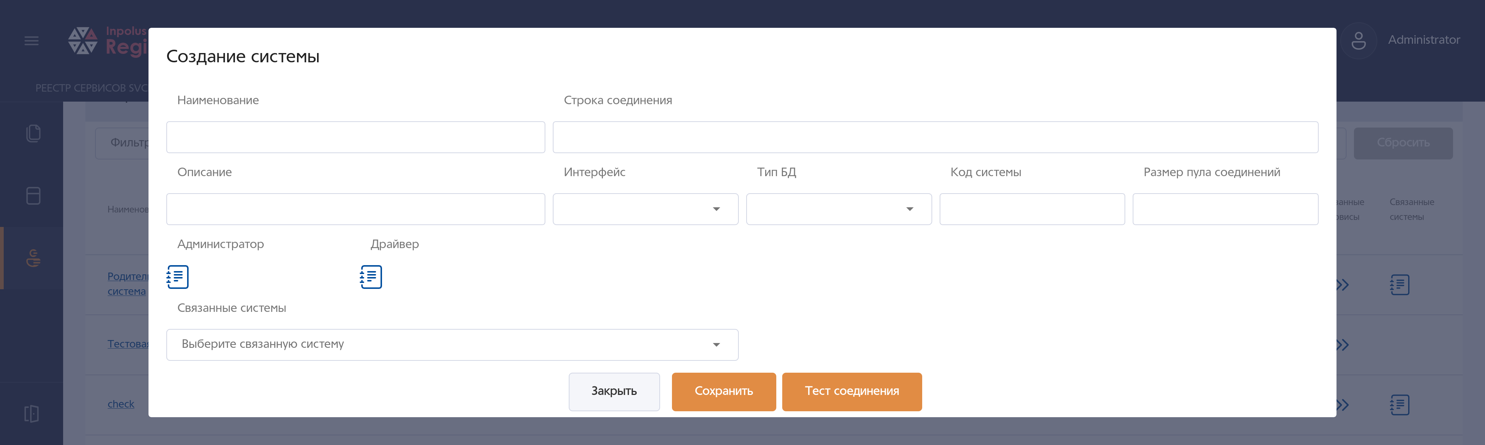
Task: Select the systems icon in sidebar
Action: (x=33, y=258)
